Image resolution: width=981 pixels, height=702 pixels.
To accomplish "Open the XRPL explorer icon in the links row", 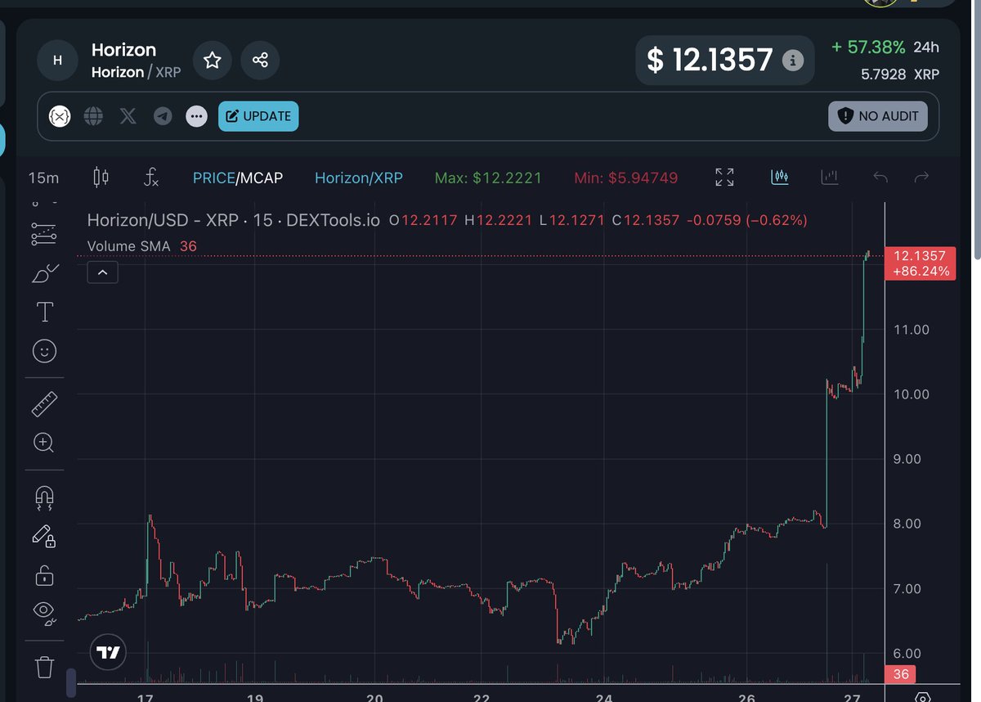I will point(60,116).
